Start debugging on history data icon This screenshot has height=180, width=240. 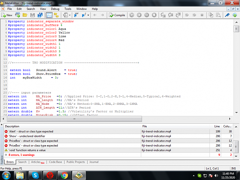click(x=132, y=15)
